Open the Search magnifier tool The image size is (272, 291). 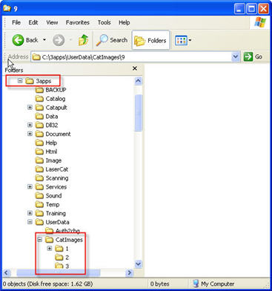102,40
